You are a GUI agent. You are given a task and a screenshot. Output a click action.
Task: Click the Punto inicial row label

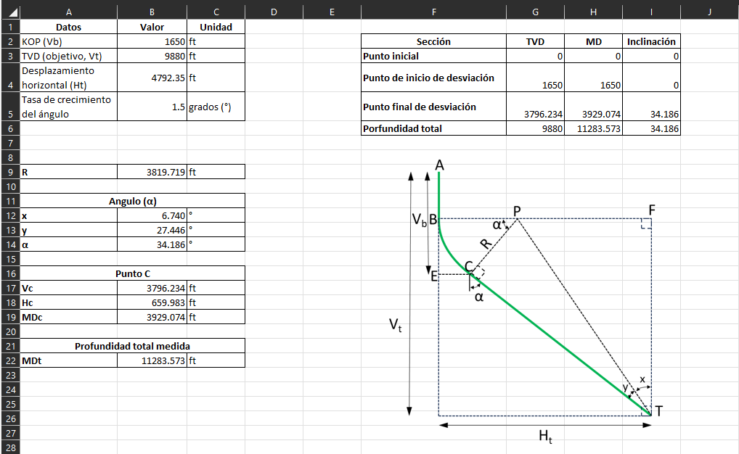pos(433,56)
